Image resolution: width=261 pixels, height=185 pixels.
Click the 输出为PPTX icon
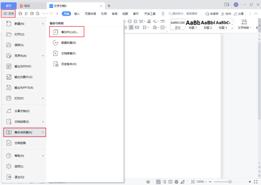point(10,87)
